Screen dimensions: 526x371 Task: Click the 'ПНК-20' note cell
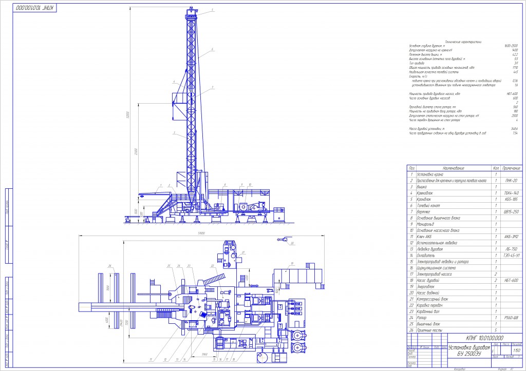pyautogui.click(x=511, y=181)
